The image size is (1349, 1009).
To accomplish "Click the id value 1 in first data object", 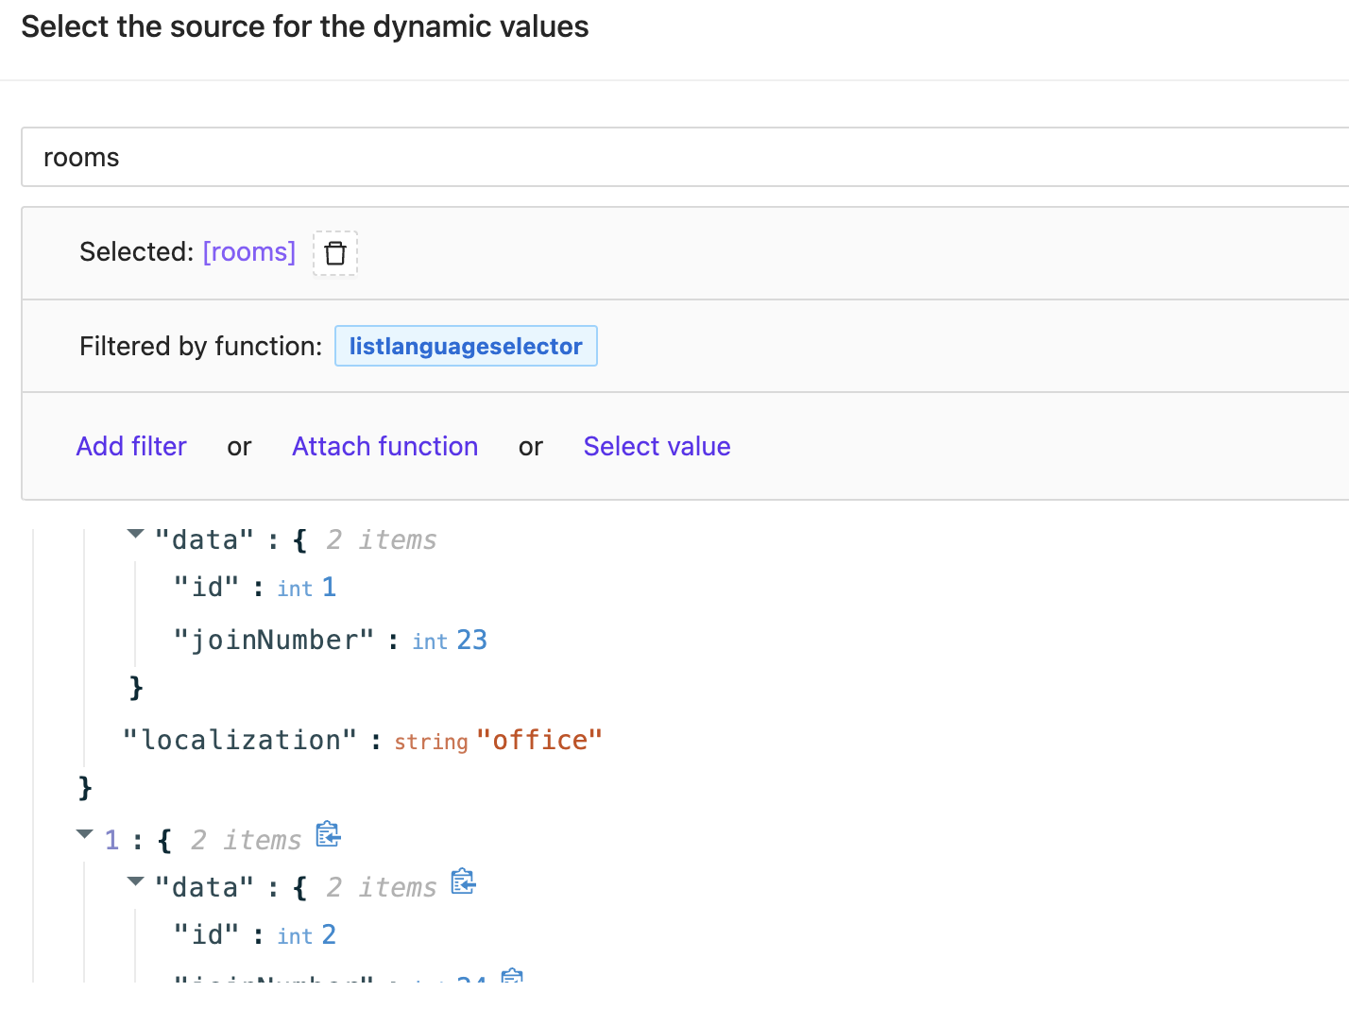I will click(x=330, y=587).
